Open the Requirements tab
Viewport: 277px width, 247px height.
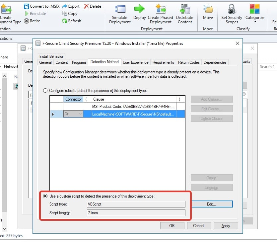[x=163, y=62]
